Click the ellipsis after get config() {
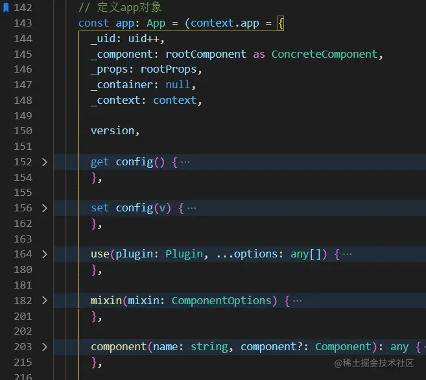 coord(185,162)
